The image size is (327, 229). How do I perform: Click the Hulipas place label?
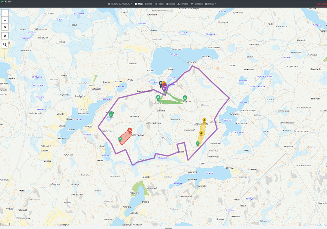pos(80,96)
